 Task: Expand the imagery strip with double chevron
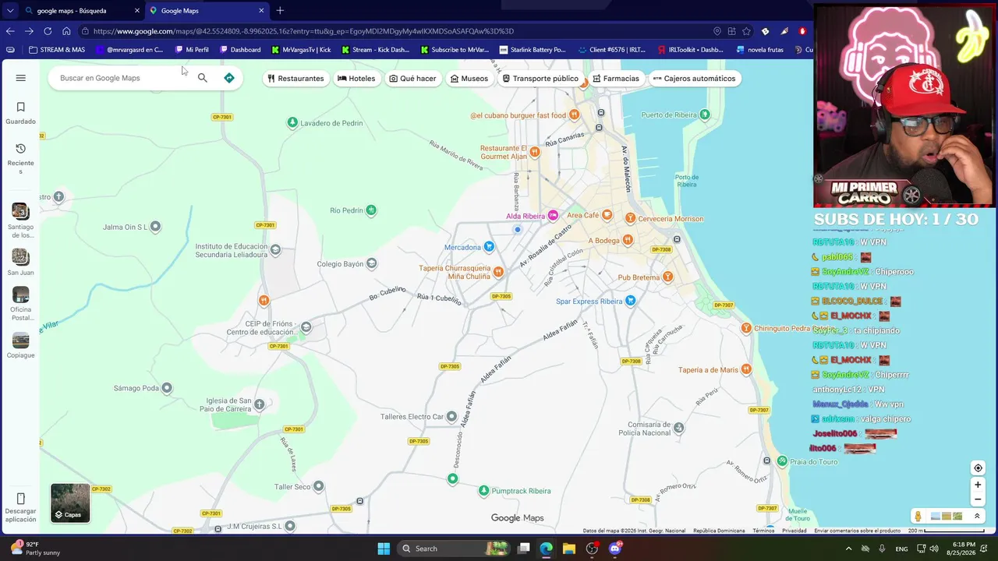pyautogui.click(x=977, y=516)
